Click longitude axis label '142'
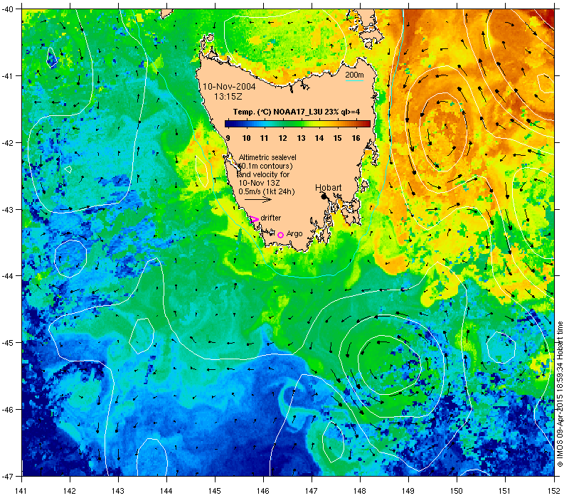The image size is (569, 498). (70, 491)
